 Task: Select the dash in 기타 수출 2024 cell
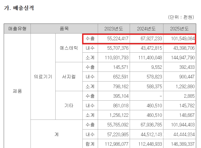point(161,96)
